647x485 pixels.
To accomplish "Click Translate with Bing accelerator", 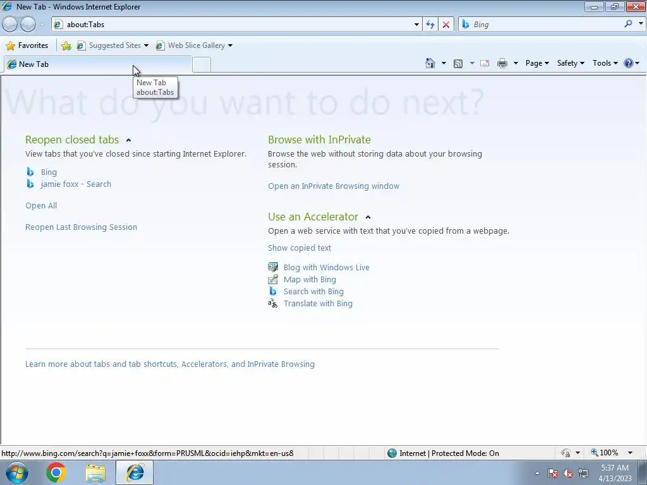I will pos(318,303).
